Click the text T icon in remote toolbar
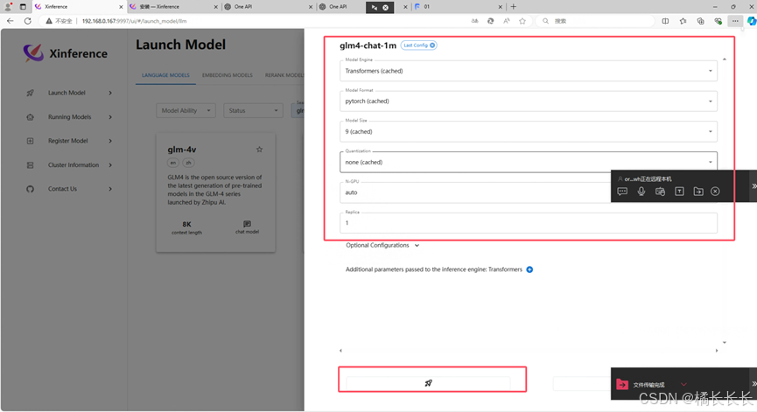Viewport: 757px width, 412px height. pyautogui.click(x=679, y=192)
